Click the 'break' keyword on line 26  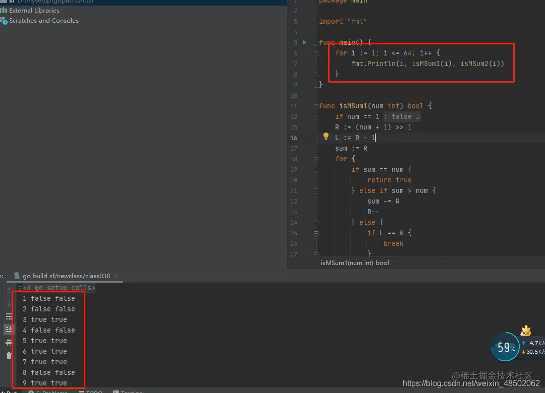pyautogui.click(x=394, y=244)
